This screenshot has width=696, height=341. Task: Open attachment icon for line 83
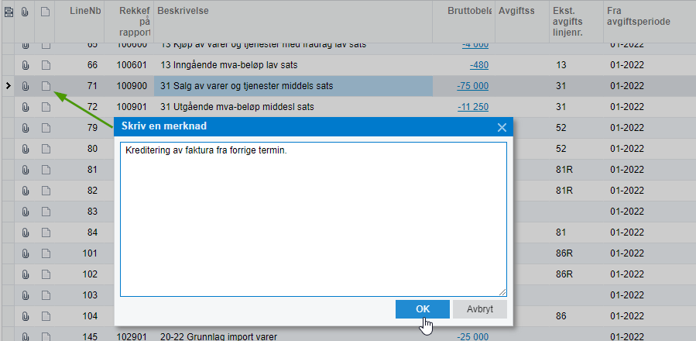pos(26,212)
